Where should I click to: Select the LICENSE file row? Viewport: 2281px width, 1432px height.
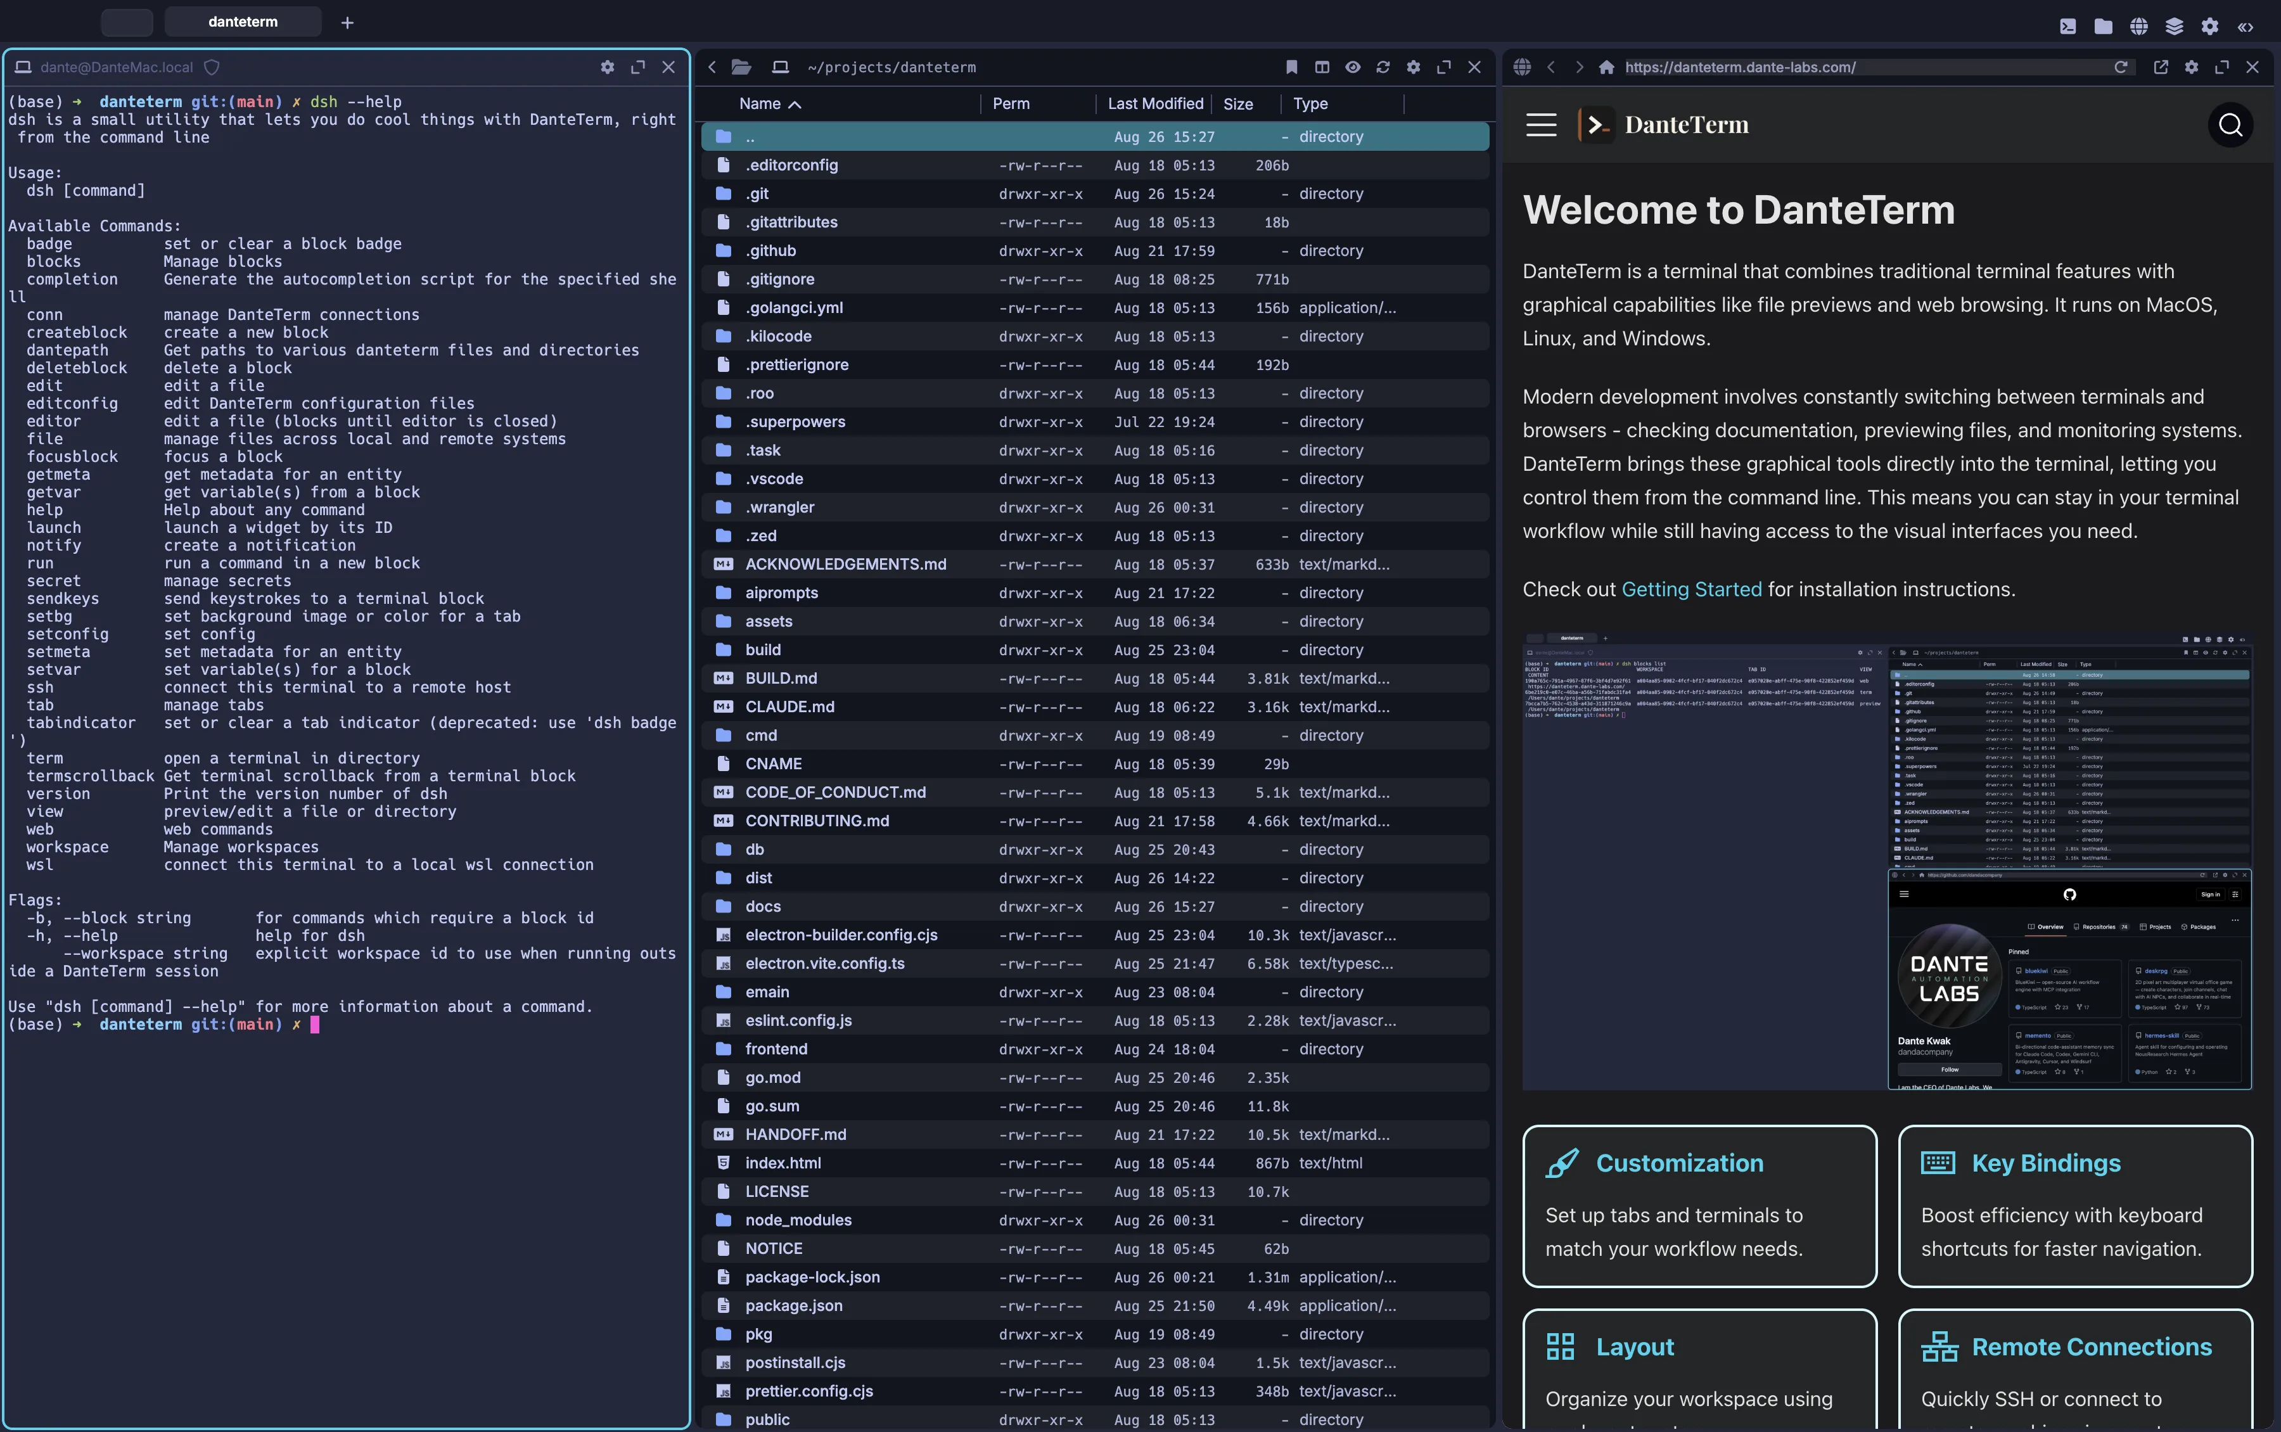click(1095, 1191)
